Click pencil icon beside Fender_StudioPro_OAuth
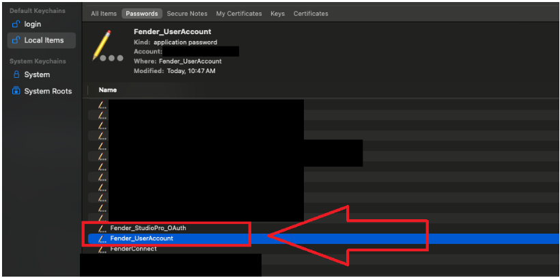 pyautogui.click(x=102, y=228)
